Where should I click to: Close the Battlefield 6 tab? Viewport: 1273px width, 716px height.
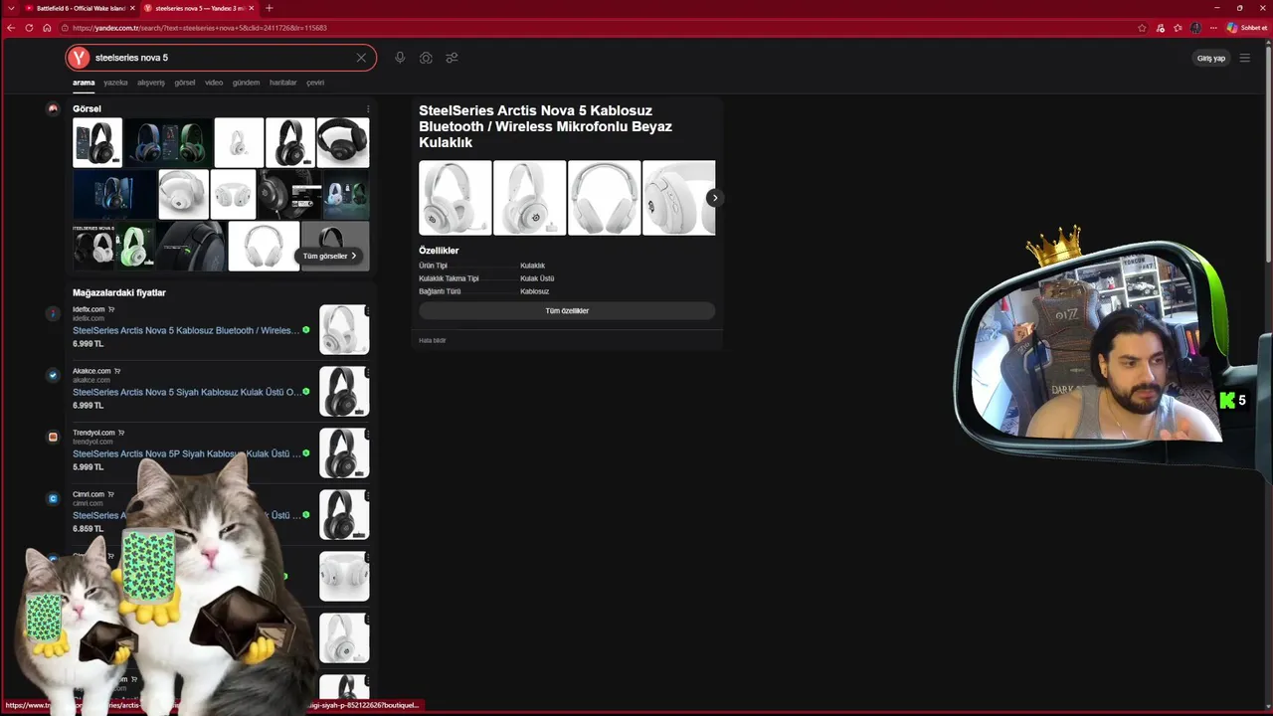pyautogui.click(x=132, y=8)
